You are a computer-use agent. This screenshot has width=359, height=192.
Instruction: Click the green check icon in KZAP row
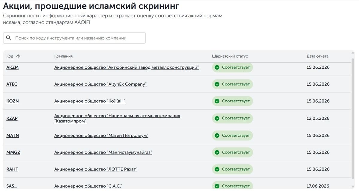click(x=217, y=119)
